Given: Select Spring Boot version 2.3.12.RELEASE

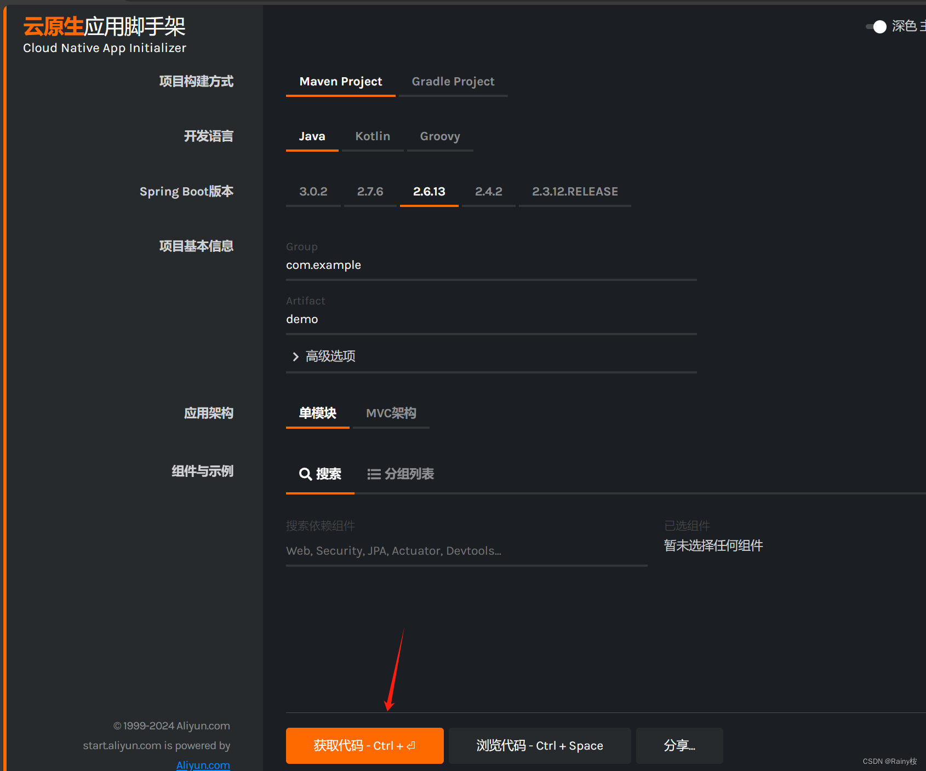Looking at the screenshot, I should [x=575, y=191].
